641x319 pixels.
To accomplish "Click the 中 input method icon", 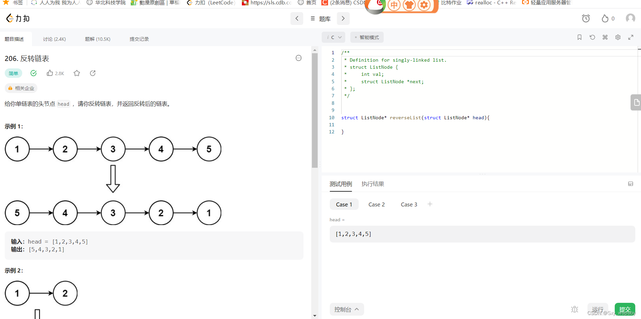I will point(394,5).
